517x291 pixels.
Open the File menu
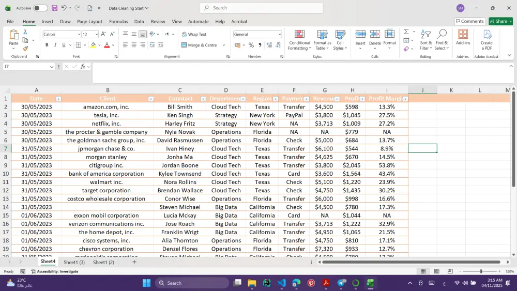(x=10, y=21)
